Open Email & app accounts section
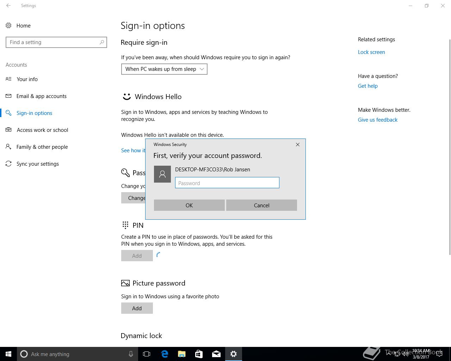451x361 pixels. [x=42, y=96]
